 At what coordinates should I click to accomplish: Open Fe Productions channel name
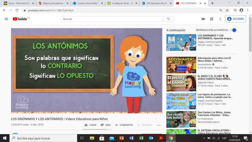pos(205,119)
